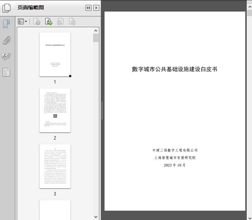
Task: Click the right arrow panel button
Action: (96, 8)
